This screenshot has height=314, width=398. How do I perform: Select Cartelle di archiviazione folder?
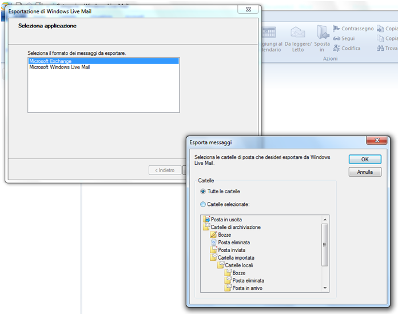pos(236,227)
